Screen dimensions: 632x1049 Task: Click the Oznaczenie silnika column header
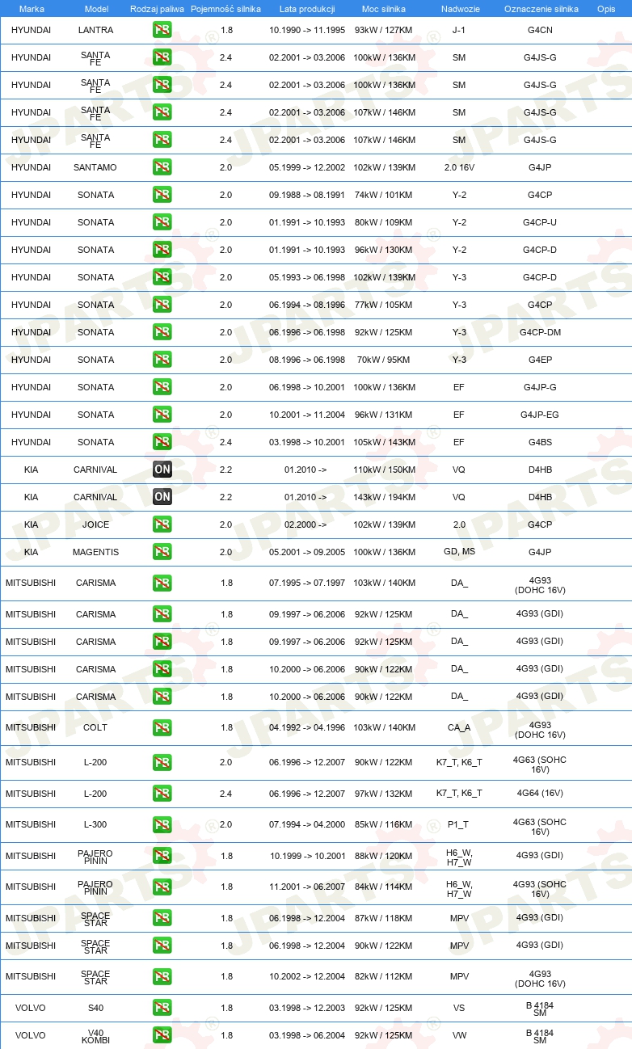541,8
